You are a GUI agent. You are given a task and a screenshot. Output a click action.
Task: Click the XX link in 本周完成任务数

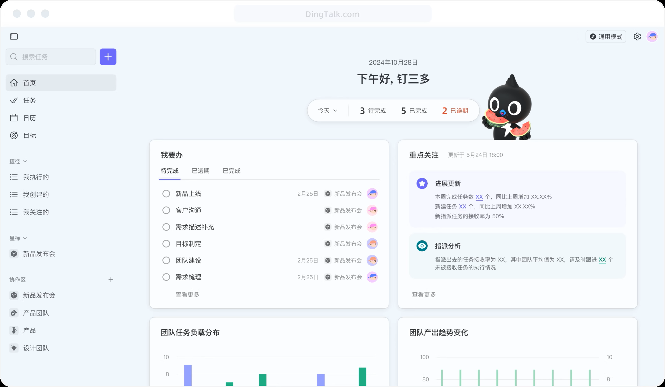[479, 197]
